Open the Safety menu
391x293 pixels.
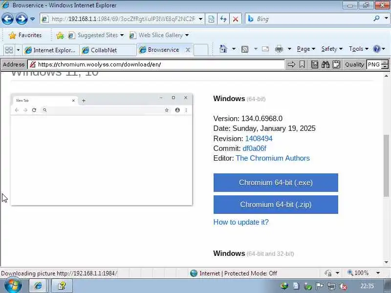(x=332, y=49)
